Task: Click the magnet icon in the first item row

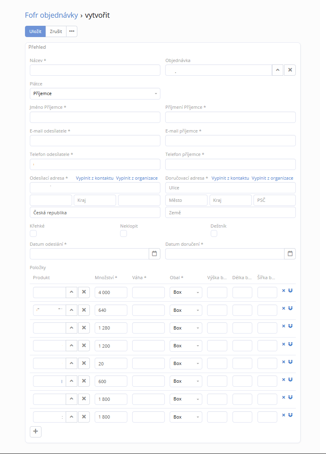Action: pyautogui.click(x=291, y=290)
